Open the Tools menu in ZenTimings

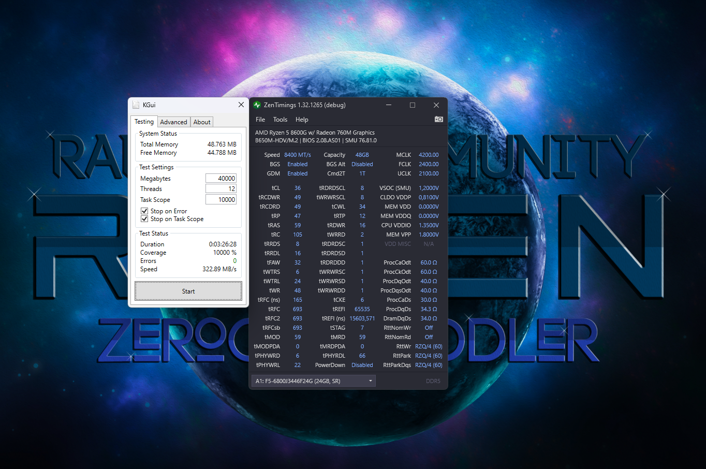280,119
